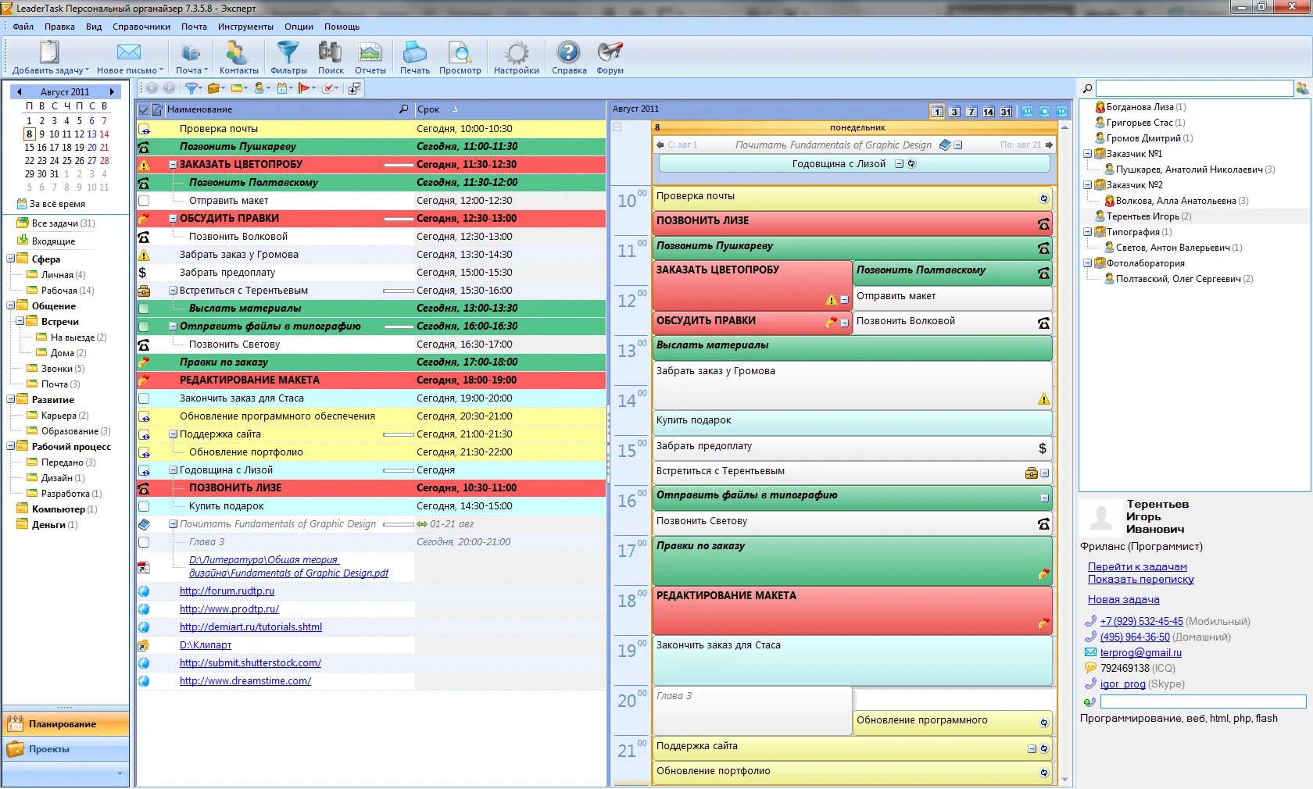Toggle the header select-all checkbox in task list
Screen dimensions: 1313x789
click(144, 109)
